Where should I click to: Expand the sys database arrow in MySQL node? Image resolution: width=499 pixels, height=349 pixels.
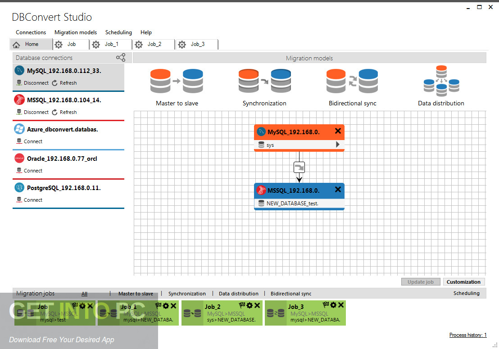338,145
